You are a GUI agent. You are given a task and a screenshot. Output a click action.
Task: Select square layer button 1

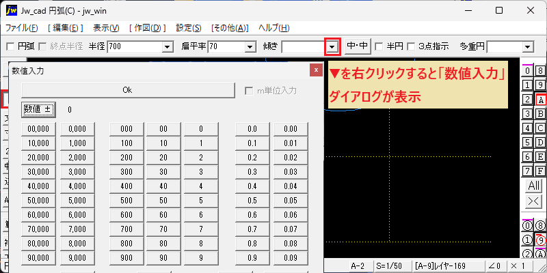tap(527, 85)
